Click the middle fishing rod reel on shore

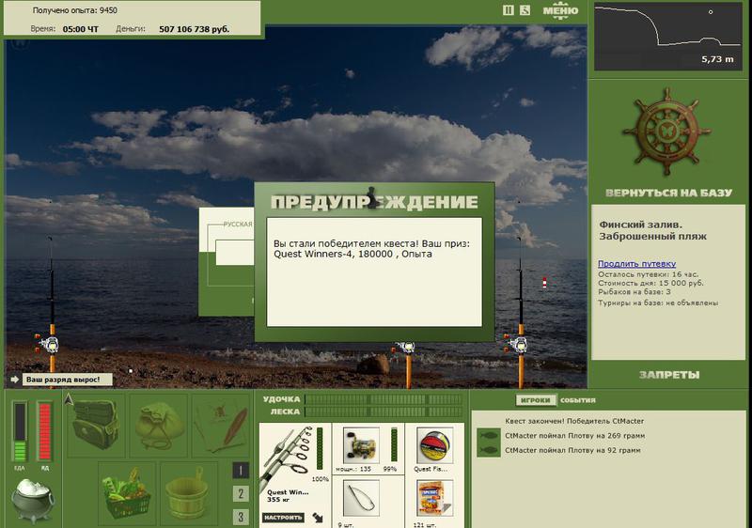coord(406,347)
